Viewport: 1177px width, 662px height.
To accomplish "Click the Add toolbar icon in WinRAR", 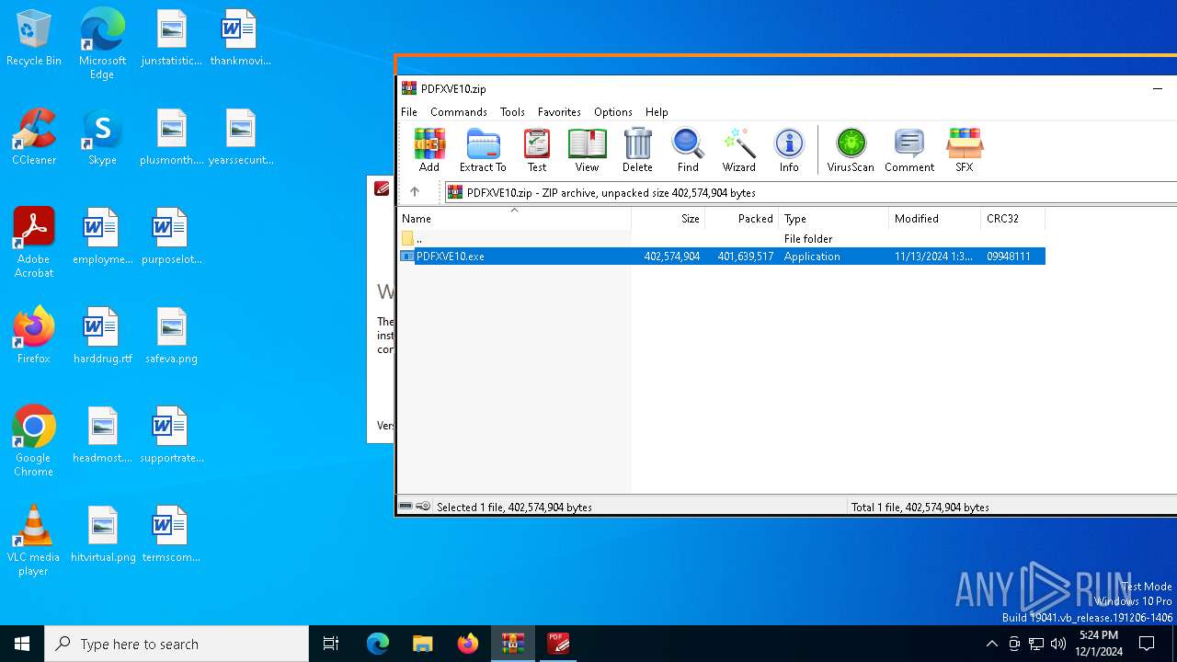I will coord(429,150).
